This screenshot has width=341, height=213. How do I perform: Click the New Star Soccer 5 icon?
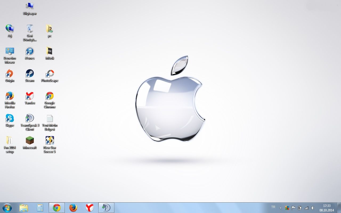pyautogui.click(x=50, y=145)
